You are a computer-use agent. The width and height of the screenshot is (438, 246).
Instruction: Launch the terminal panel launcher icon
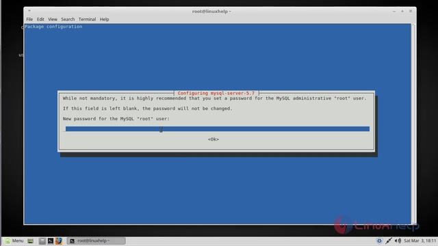pos(51,241)
